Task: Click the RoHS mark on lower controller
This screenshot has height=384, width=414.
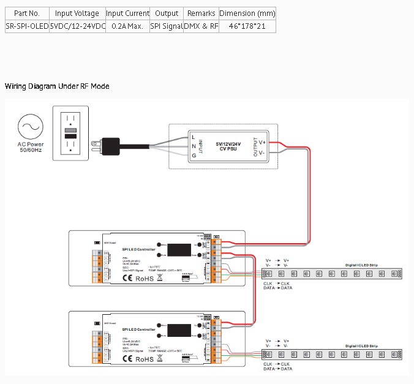Action: [x=145, y=359]
